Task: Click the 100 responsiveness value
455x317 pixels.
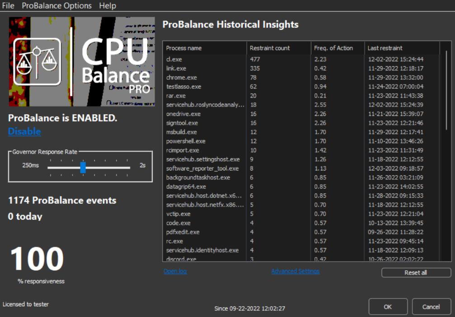Action: coord(37,258)
